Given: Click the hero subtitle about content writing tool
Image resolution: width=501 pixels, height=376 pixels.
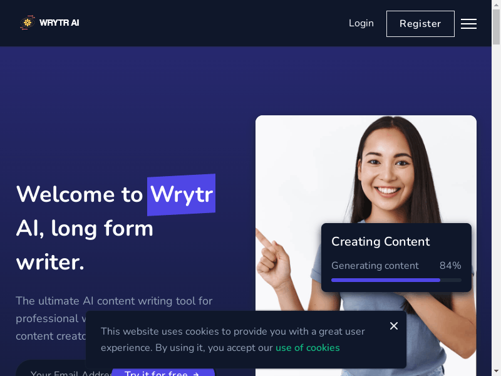Looking at the screenshot, I should click(114, 318).
